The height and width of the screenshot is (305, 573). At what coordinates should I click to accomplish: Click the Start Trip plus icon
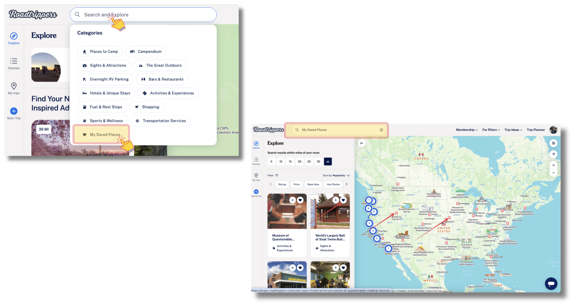(14, 111)
